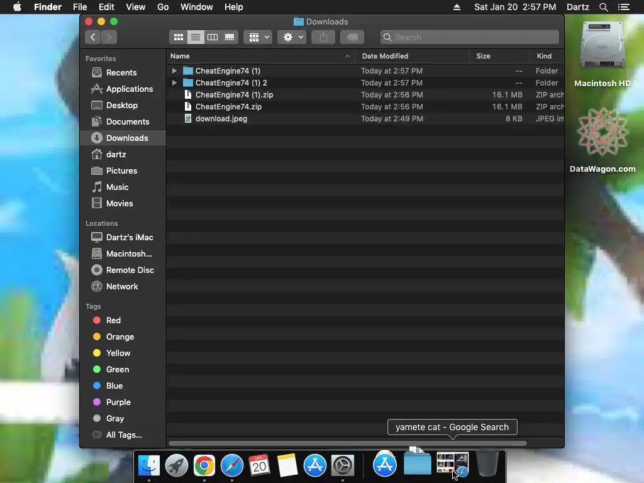Filter by the Purple tag

tap(123, 402)
